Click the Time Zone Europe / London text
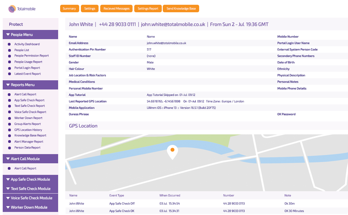348x215 pixels. coord(225,101)
